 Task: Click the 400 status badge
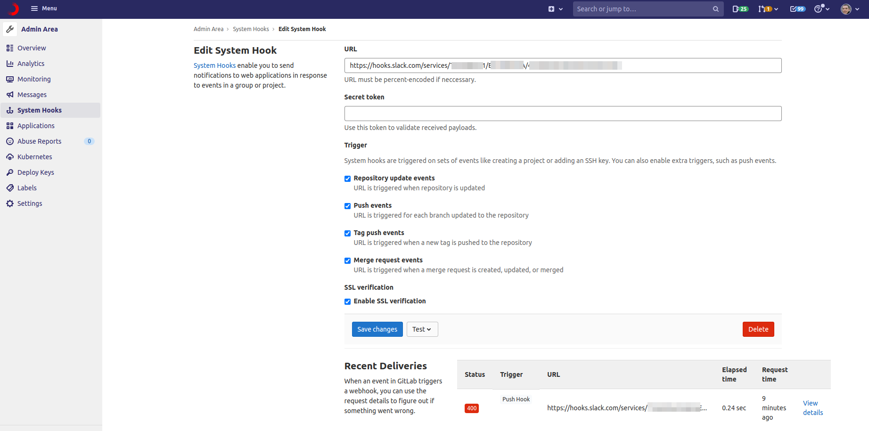click(472, 408)
